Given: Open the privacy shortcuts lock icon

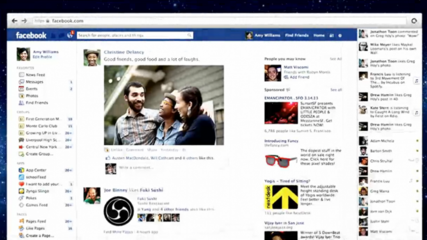Looking at the screenshot, I should 331,35.
